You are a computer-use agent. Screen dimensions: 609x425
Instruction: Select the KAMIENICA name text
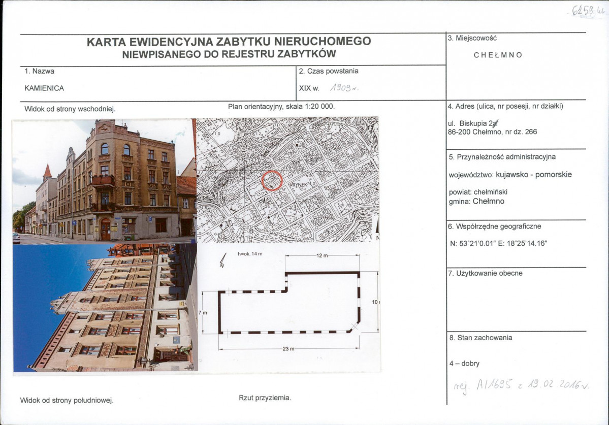(x=44, y=88)
